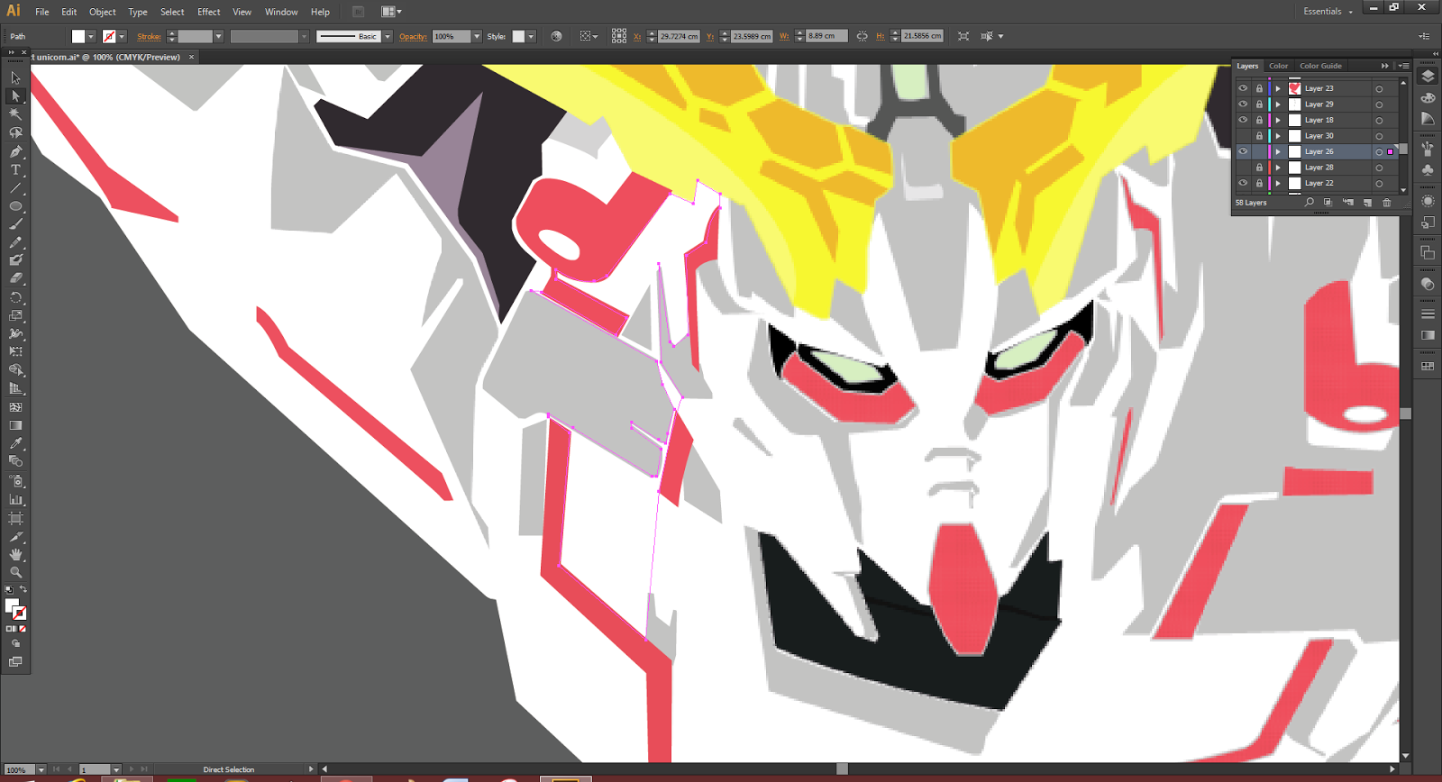Open the Layers panel options menu
This screenshot has width=1442, height=782.
pos(1403,66)
